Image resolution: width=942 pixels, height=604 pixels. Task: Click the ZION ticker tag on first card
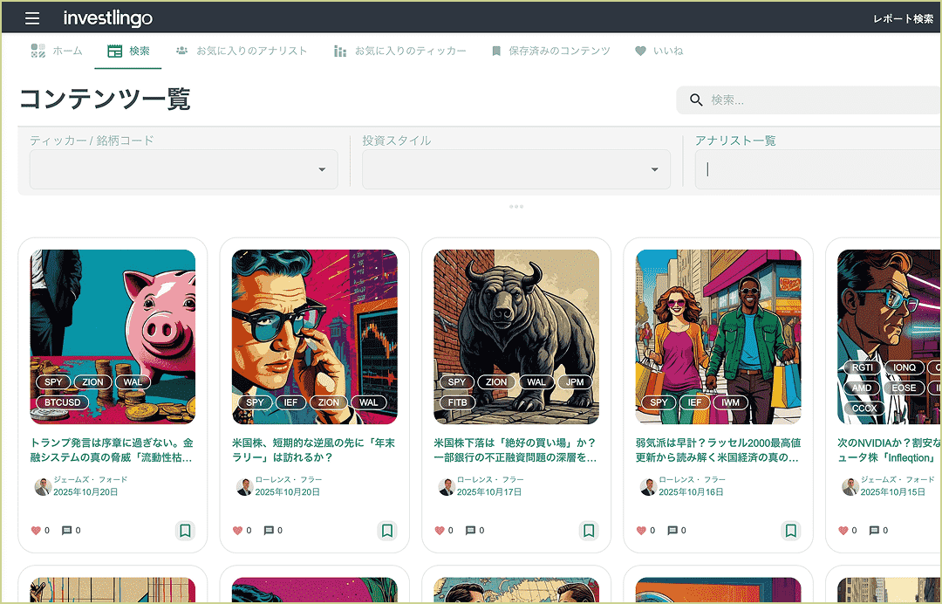coord(93,382)
